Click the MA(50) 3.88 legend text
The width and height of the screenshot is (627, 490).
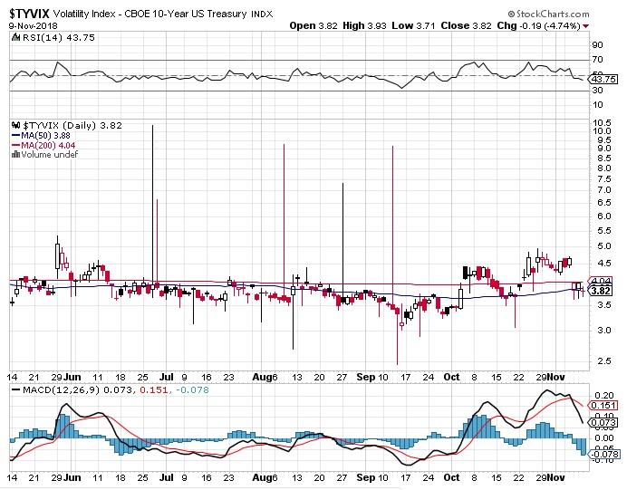tap(45, 136)
